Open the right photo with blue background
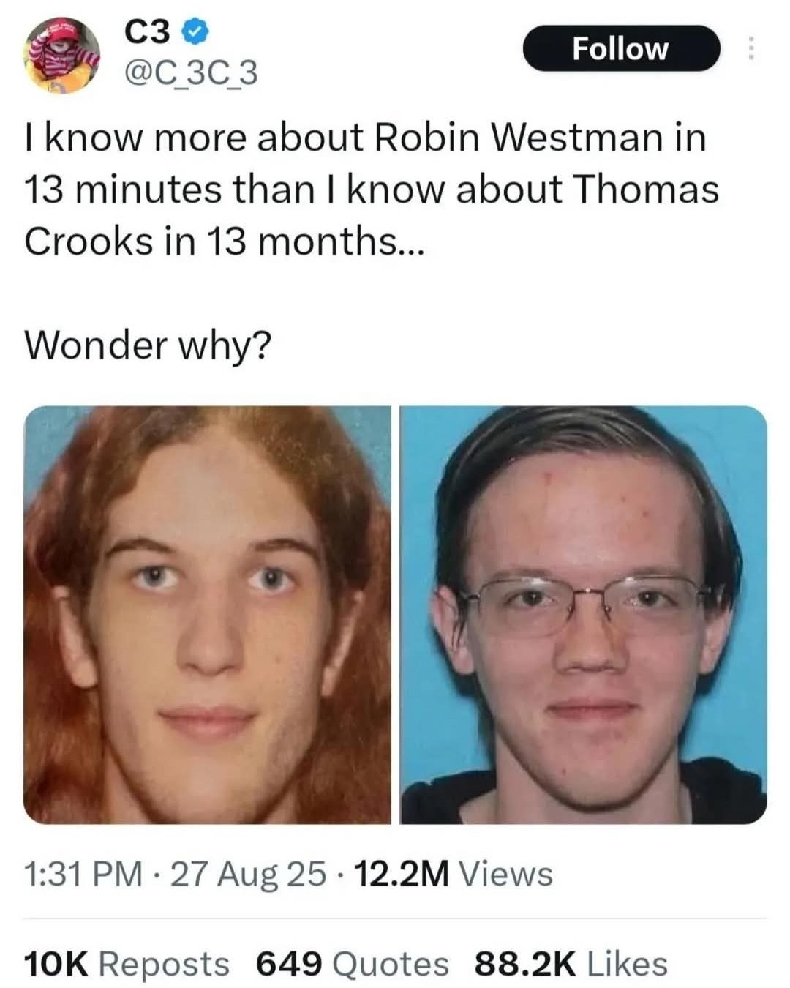Viewport: 790px width, 988px height. coord(584,615)
